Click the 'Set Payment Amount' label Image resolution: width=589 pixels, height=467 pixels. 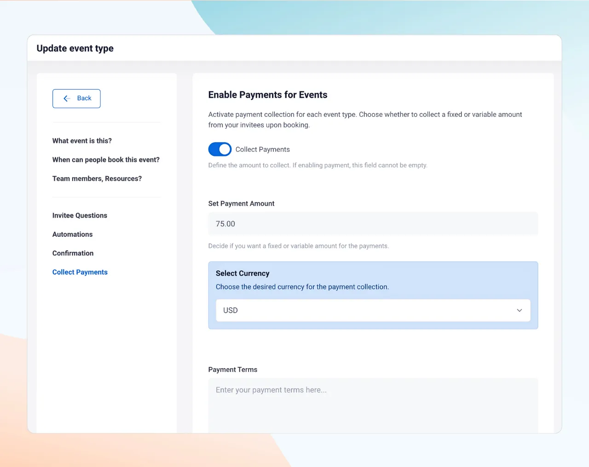(x=241, y=204)
